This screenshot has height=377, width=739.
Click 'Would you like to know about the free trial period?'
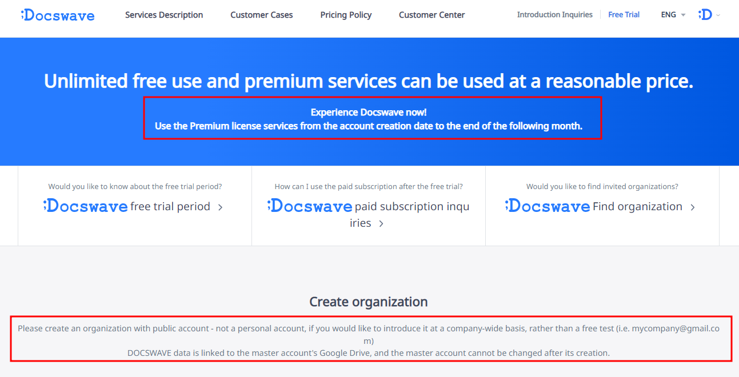[135, 186]
